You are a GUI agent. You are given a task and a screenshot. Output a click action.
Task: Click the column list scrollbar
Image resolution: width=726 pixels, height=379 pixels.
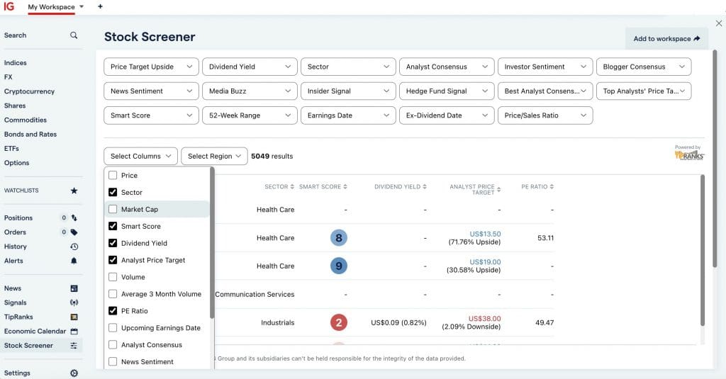[x=212, y=241]
